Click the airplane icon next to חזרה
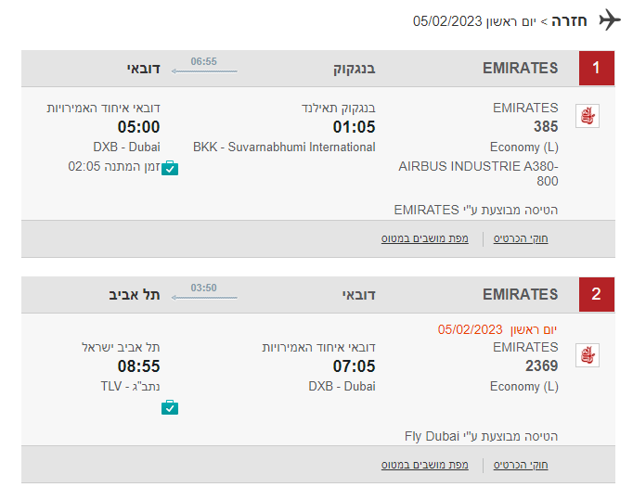 tap(610, 19)
